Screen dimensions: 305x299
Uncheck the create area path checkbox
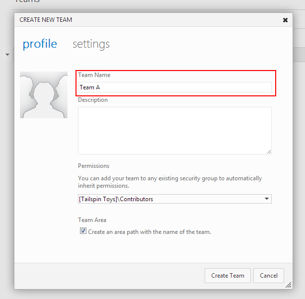83,231
